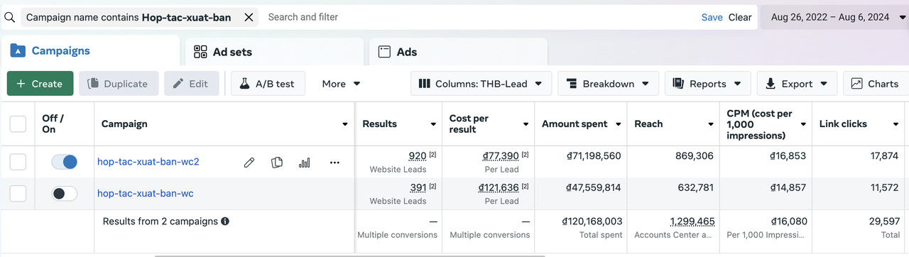Click the search magnifier icon
Viewport: 909px width, 257px height.
click(x=9, y=17)
